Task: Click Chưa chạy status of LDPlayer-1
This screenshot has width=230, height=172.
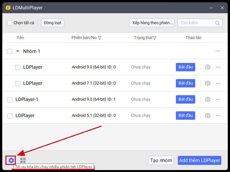Action: pos(141,100)
